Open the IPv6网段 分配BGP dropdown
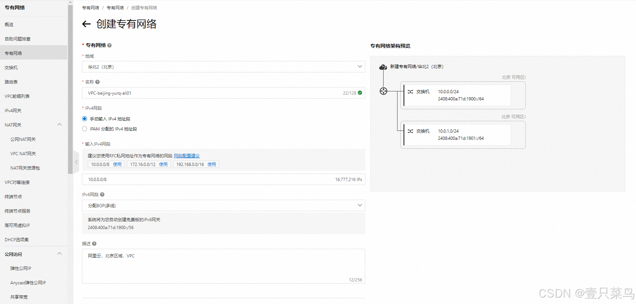Viewport: 636px width, 304px height. 223,205
